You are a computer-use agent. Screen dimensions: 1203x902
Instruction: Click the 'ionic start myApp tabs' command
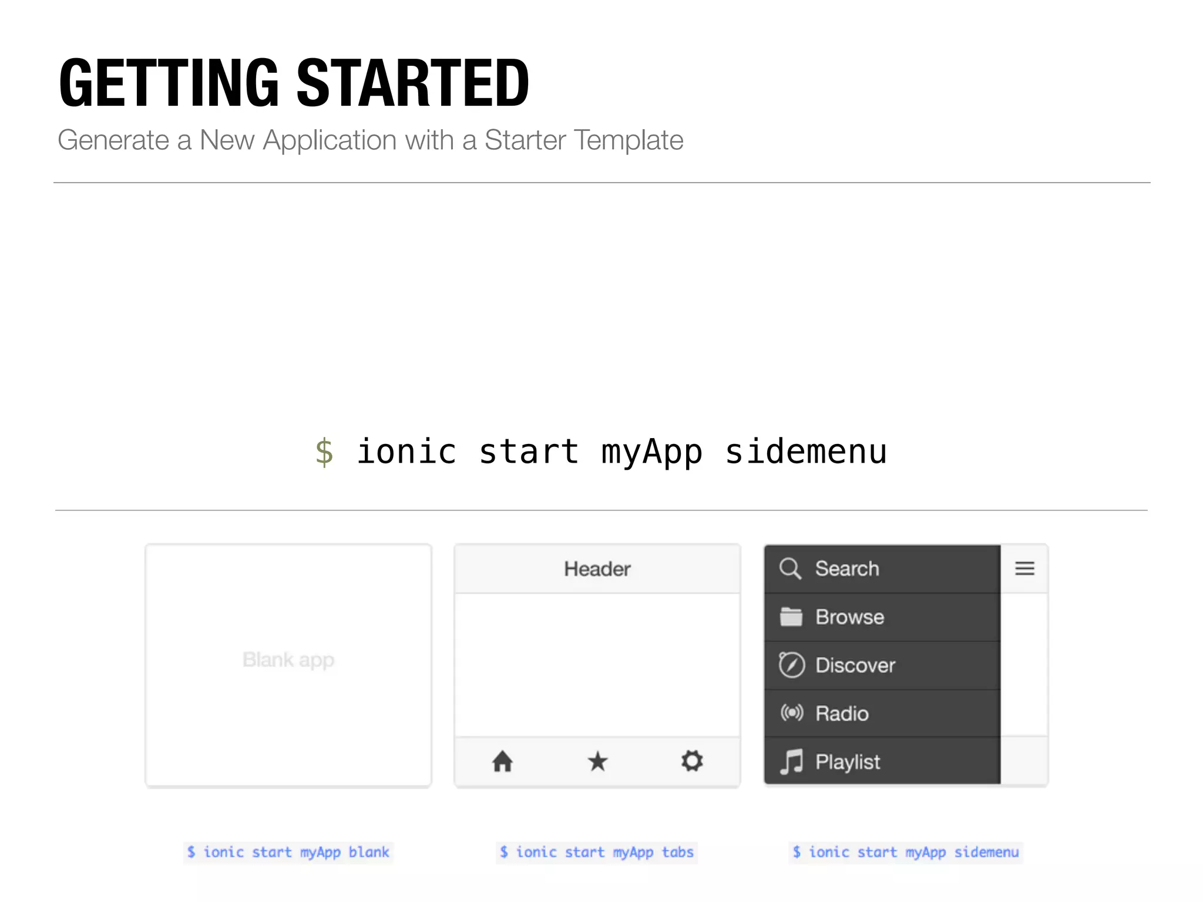pos(597,852)
